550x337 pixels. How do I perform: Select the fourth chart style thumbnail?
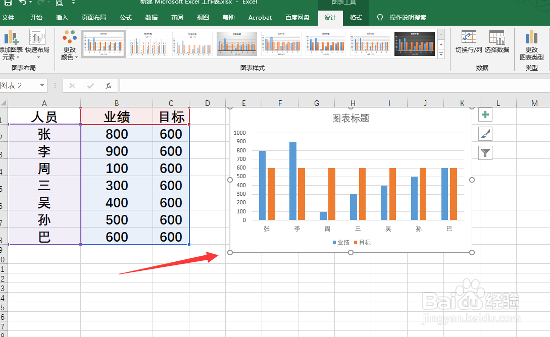point(236,44)
